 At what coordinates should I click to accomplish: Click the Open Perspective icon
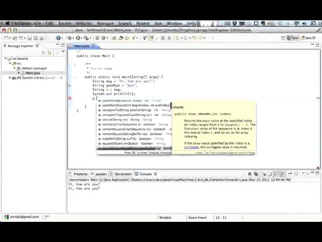283,38
